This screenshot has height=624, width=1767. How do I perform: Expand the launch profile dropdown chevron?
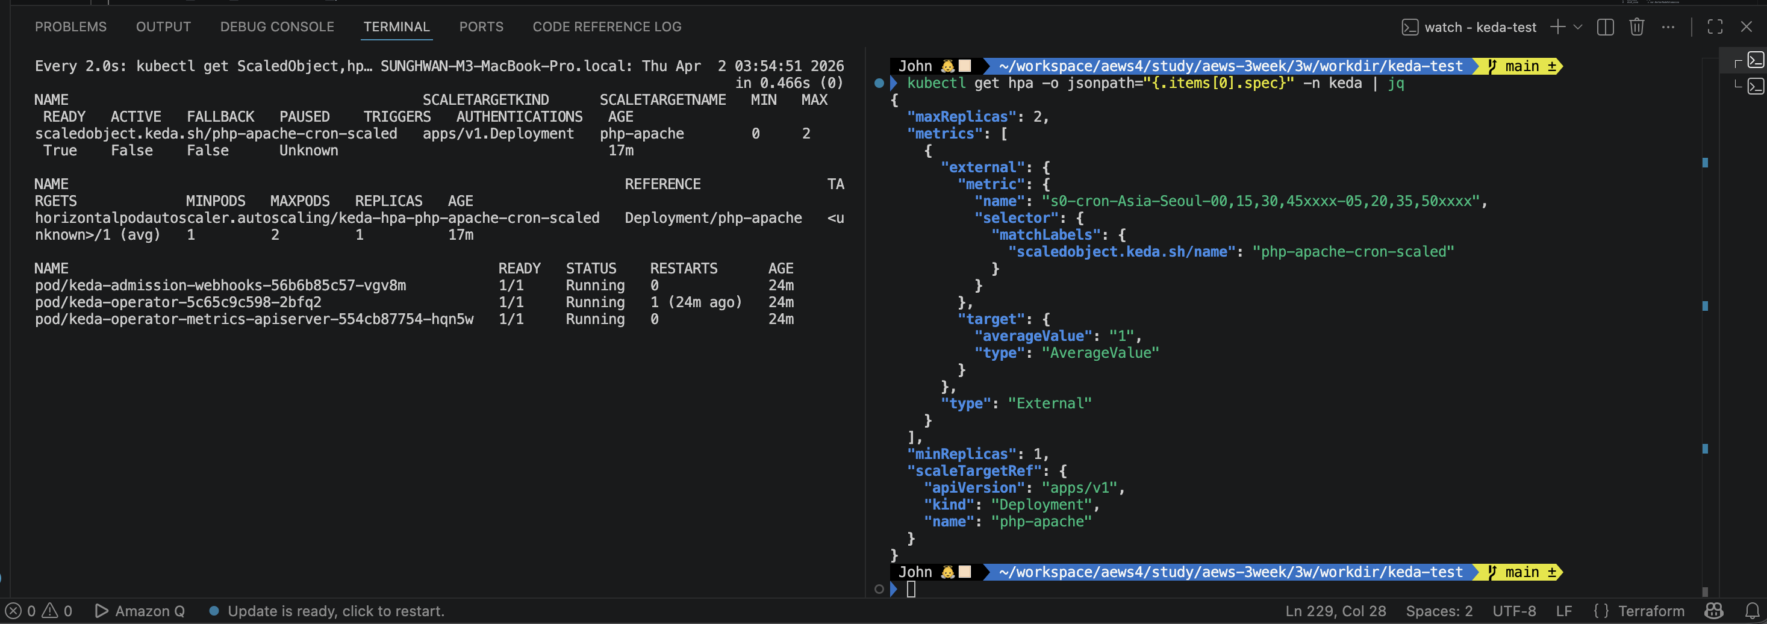(1578, 27)
